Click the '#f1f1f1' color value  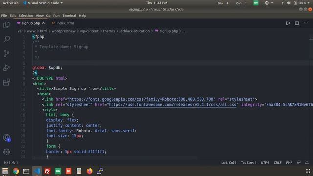[96, 152]
